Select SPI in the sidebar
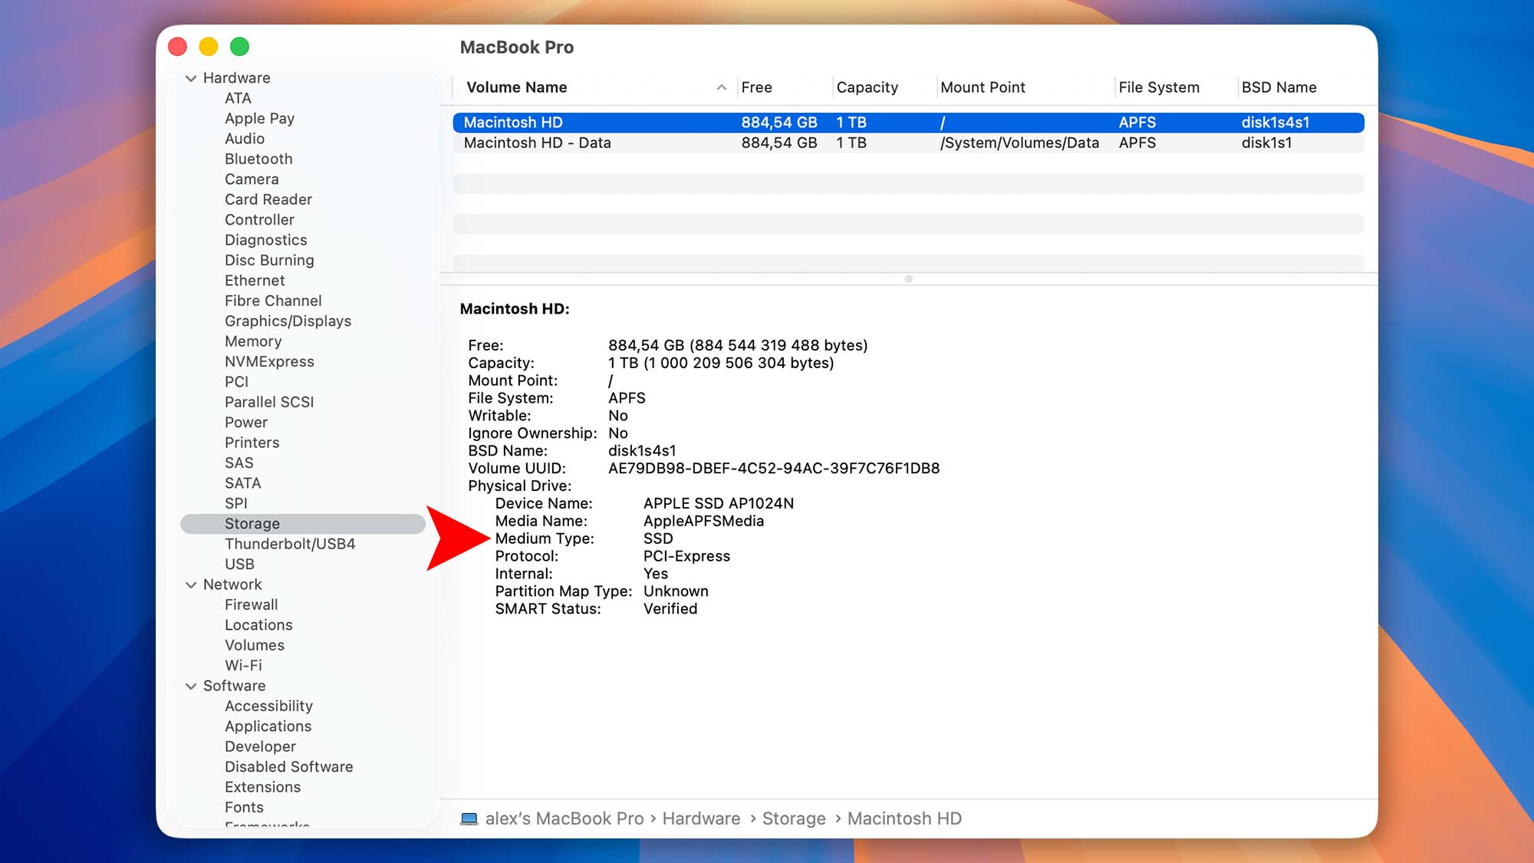This screenshot has height=863, width=1534. click(235, 503)
